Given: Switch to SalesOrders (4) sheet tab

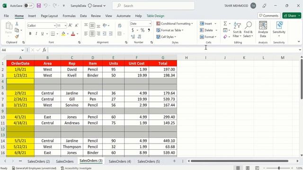Looking at the screenshot, I should click(120, 161).
